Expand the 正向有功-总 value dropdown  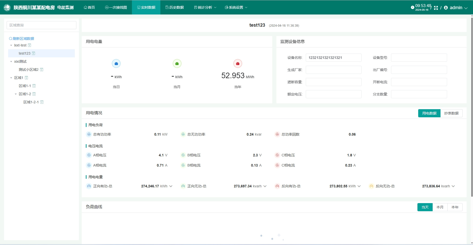(171, 186)
